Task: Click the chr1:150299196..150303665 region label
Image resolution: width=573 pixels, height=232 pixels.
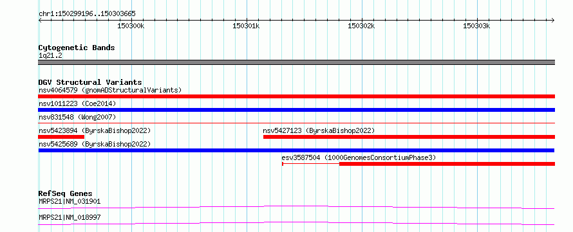Action: [x=87, y=14]
